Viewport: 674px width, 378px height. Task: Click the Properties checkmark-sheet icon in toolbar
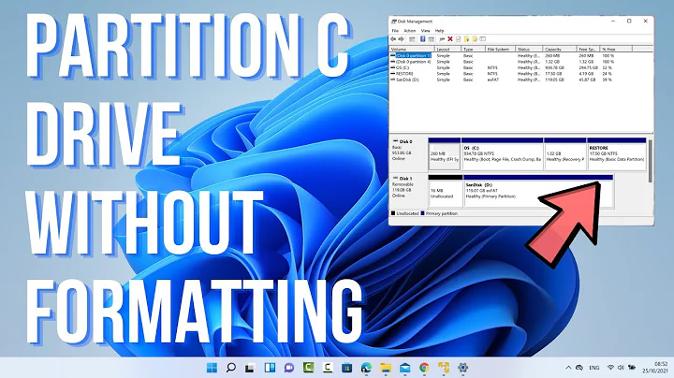(458, 39)
